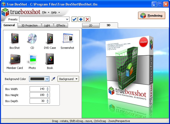
Task: Click the trueboxshot cube logo
Action: coord(5,12)
